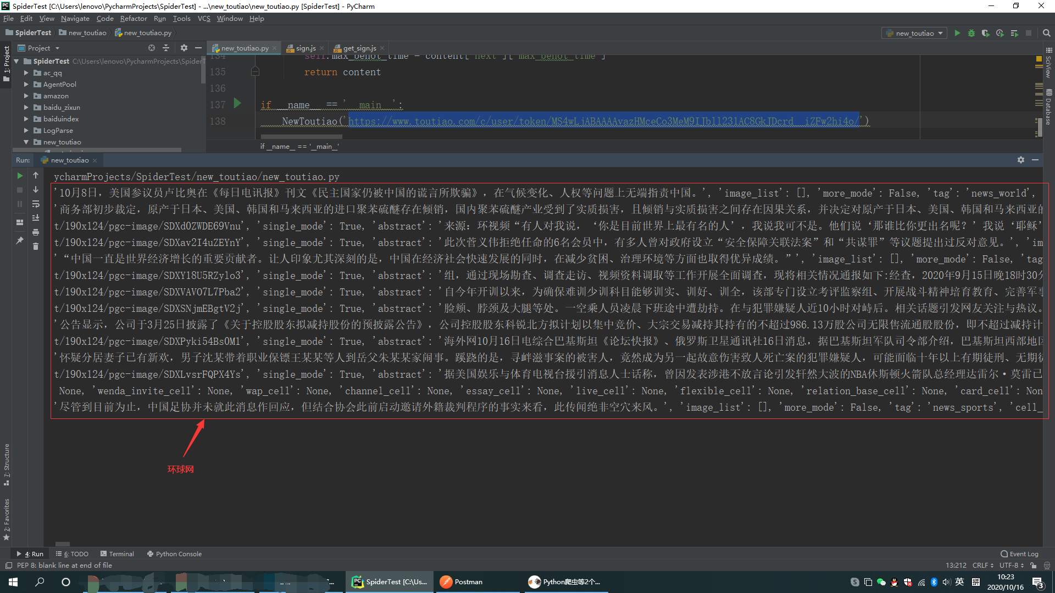Open the Database side panel
This screenshot has width=1055, height=593.
(1049, 107)
